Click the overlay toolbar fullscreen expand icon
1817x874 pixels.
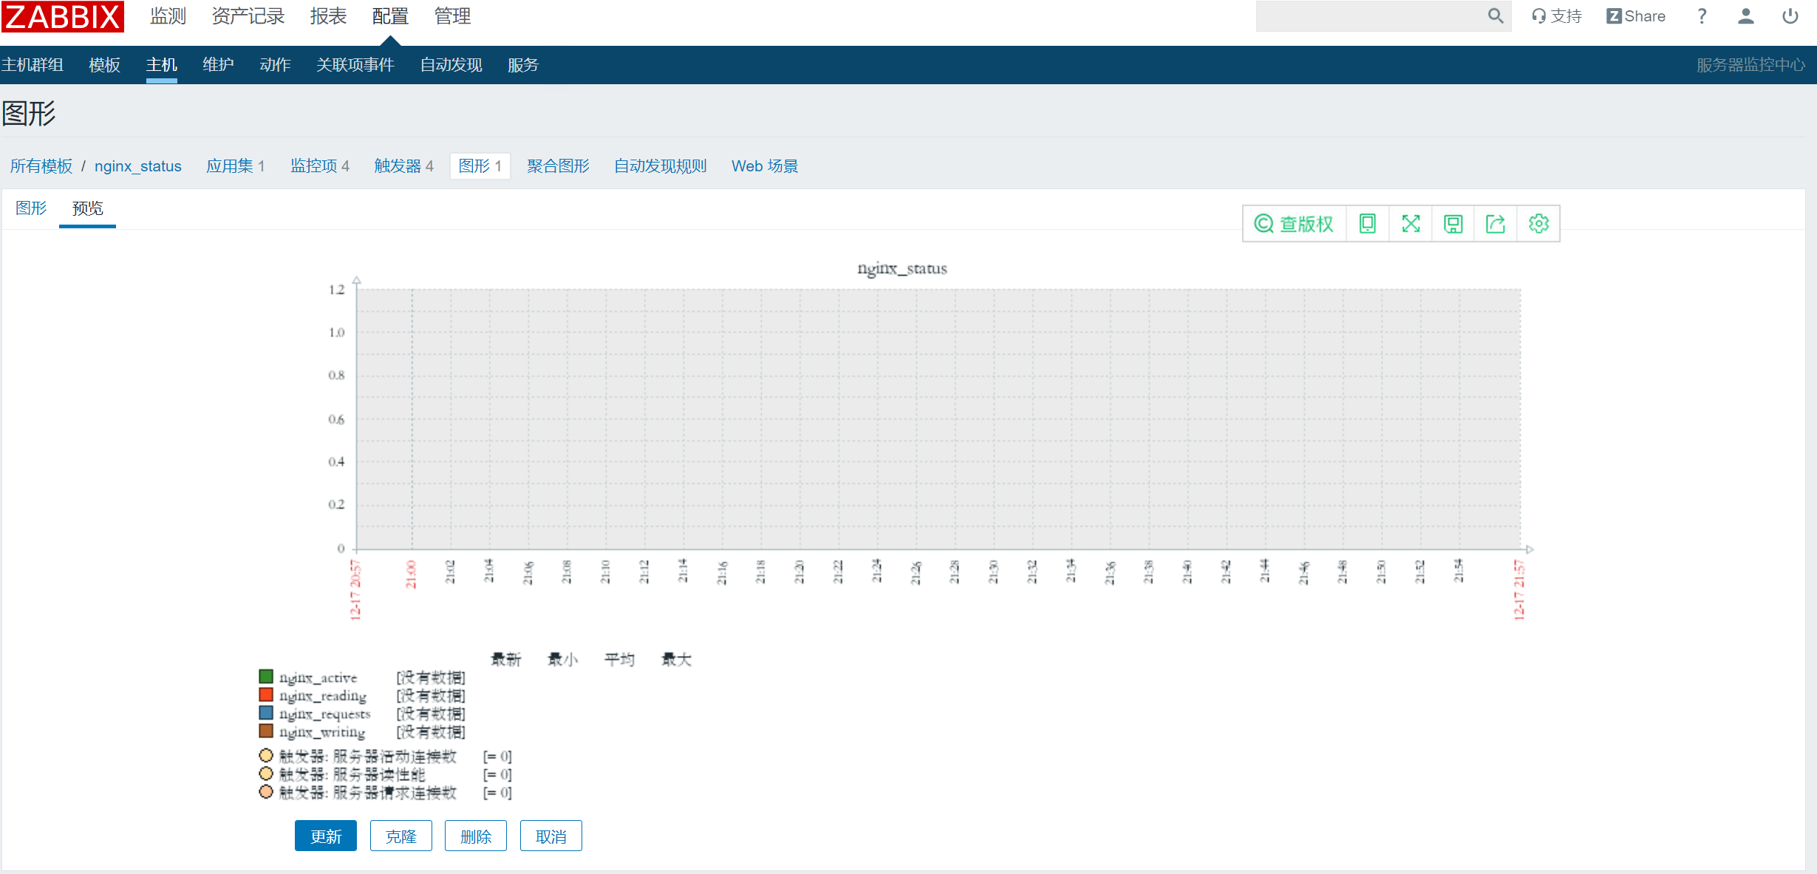click(1411, 224)
